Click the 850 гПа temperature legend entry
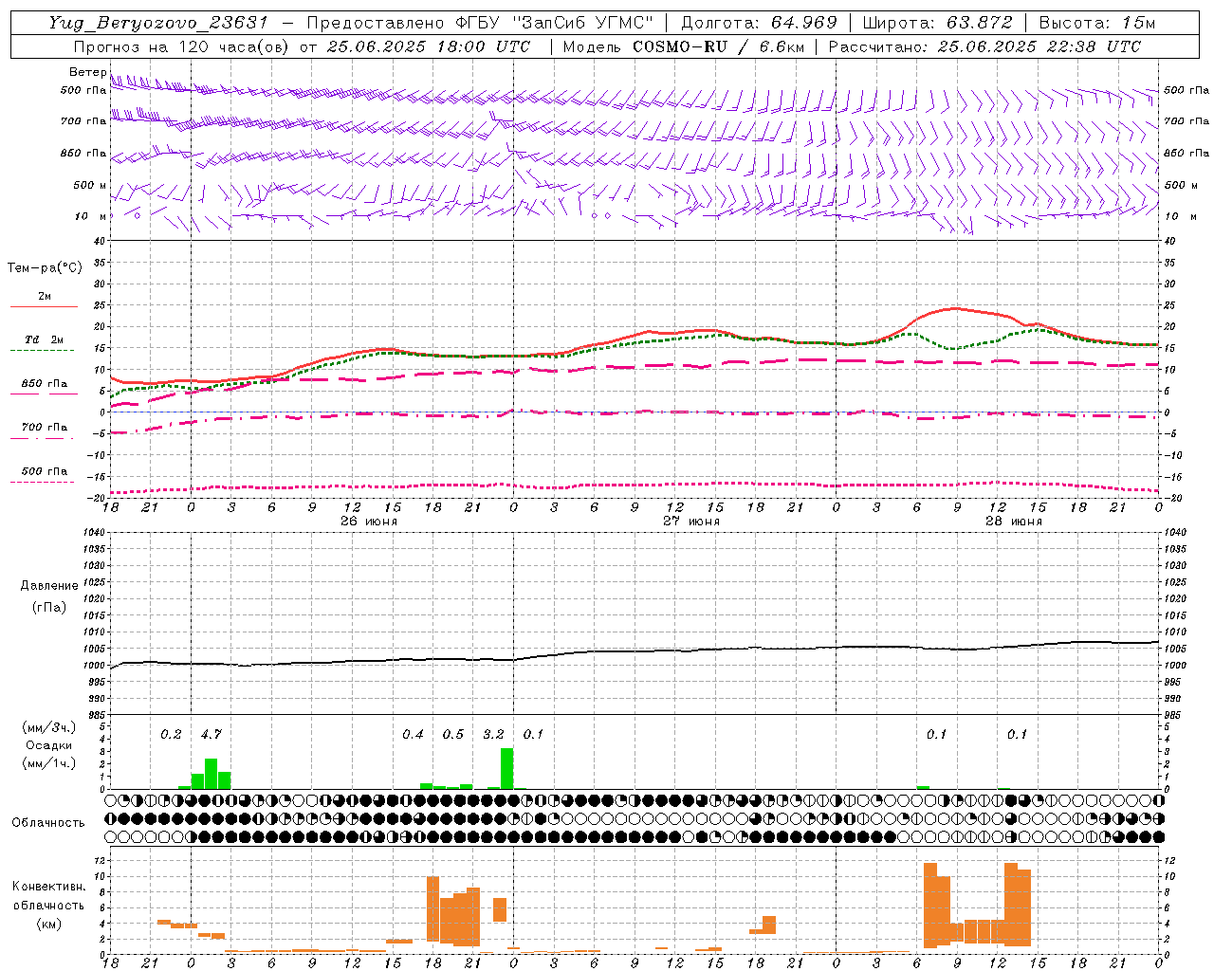This screenshot has height=971, width=1214. pos(45,384)
